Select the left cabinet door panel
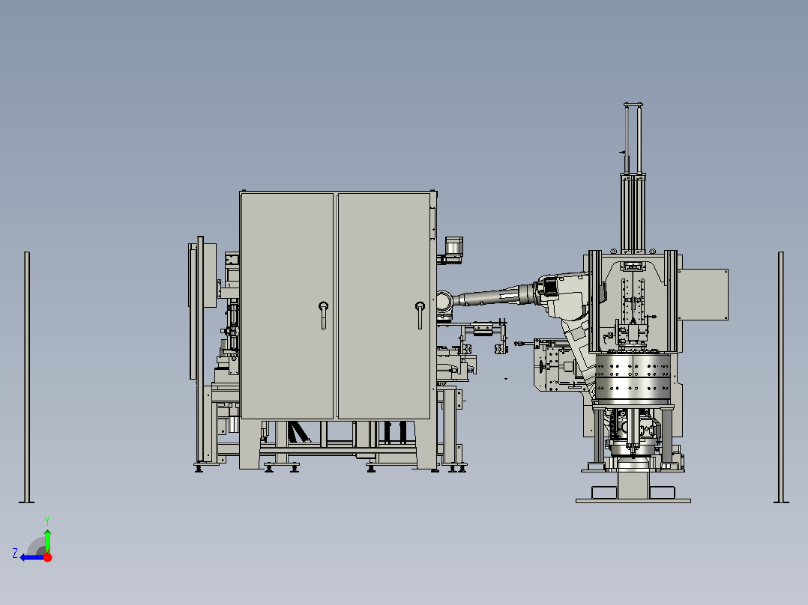 click(288, 305)
